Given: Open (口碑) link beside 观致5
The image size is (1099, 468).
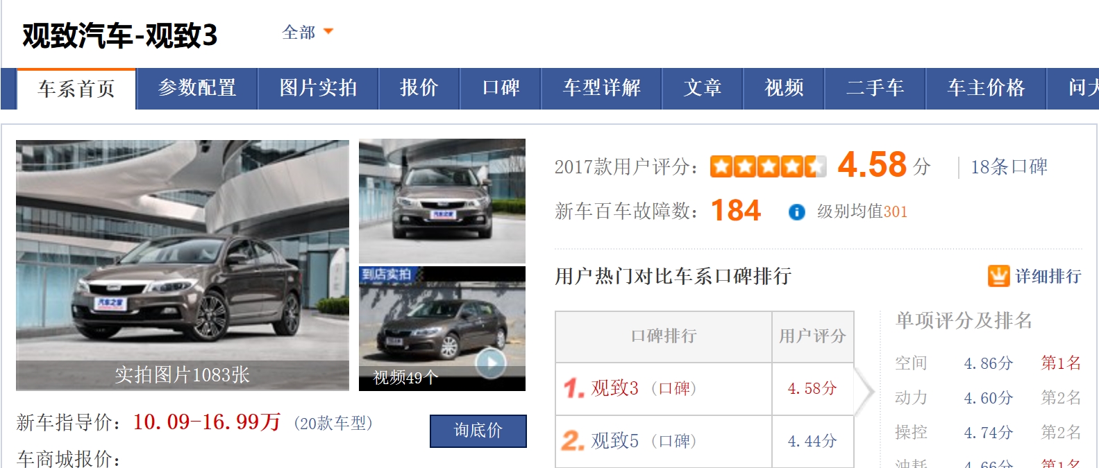Looking at the screenshot, I should click(673, 442).
